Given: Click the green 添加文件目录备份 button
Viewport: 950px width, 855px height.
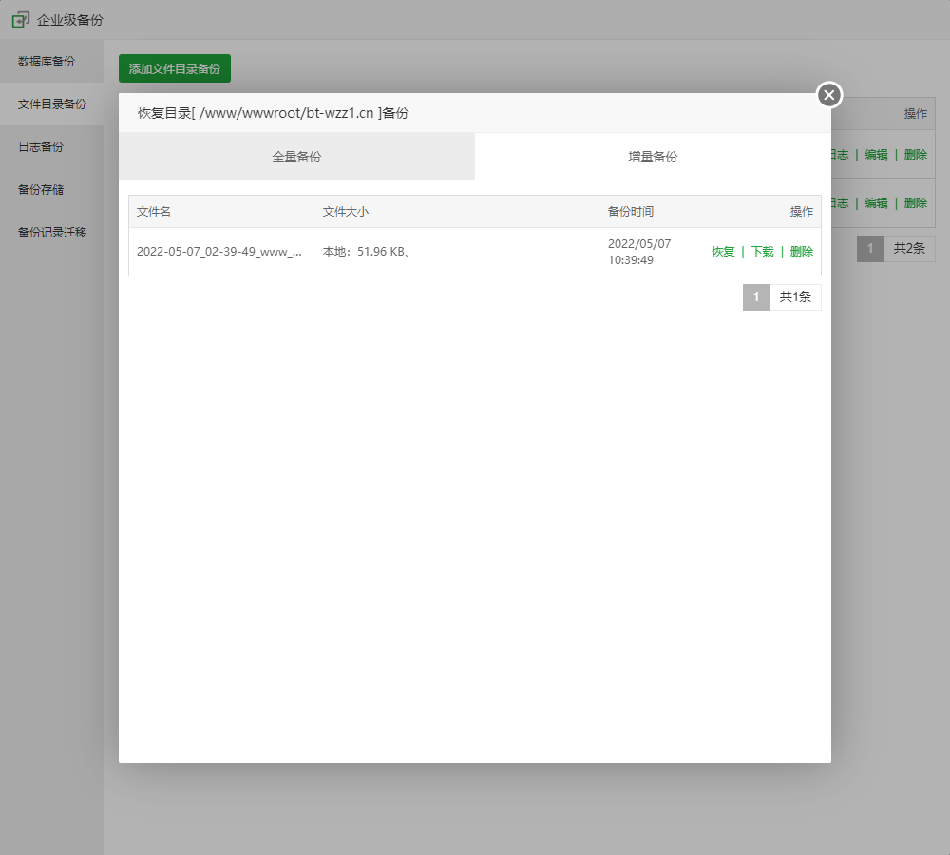Looking at the screenshot, I should click(x=174, y=68).
